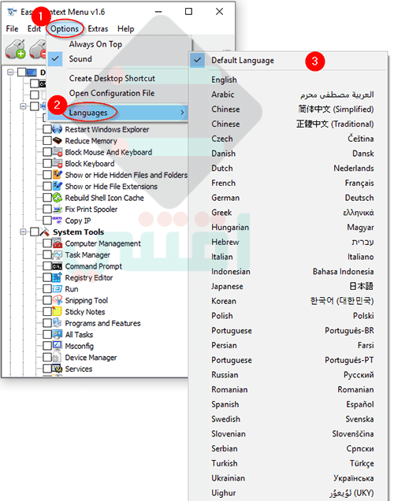Screen dimensions: 394x501
Task: Open the File menu
Action: tap(12, 29)
